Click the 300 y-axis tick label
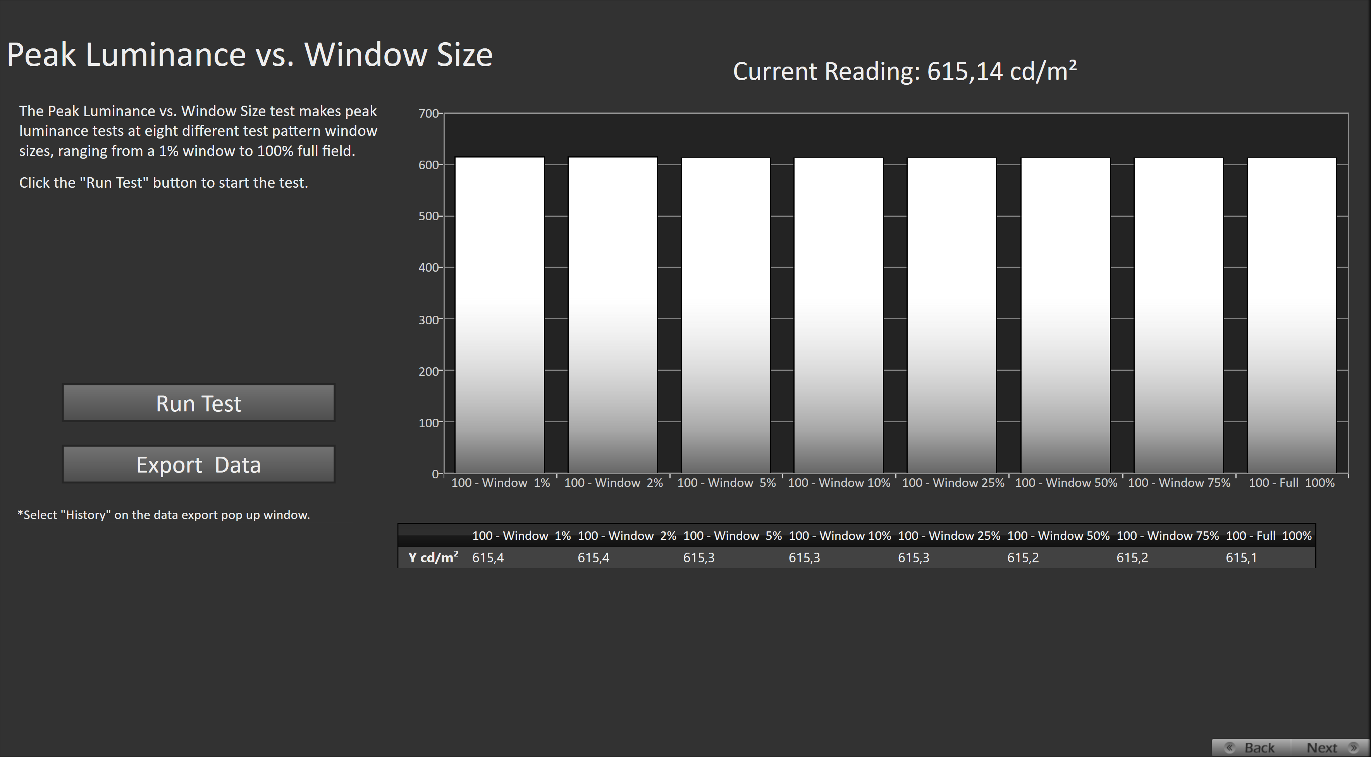 428,320
